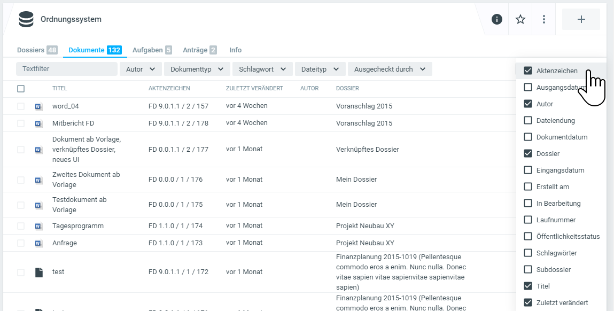Open the three-dot more actions menu

[544, 20]
